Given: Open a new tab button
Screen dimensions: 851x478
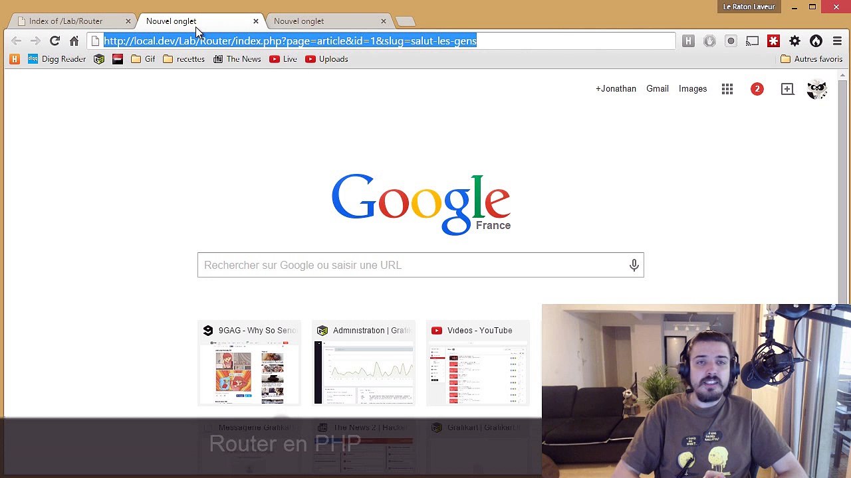Looking at the screenshot, I should coord(405,21).
